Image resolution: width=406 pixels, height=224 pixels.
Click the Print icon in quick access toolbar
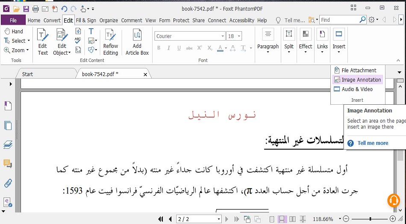(35, 9)
